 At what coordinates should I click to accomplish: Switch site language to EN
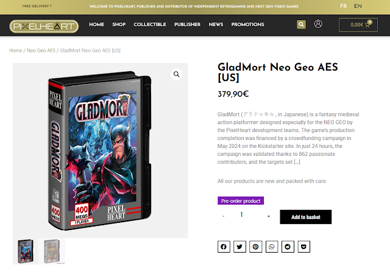[358, 6]
